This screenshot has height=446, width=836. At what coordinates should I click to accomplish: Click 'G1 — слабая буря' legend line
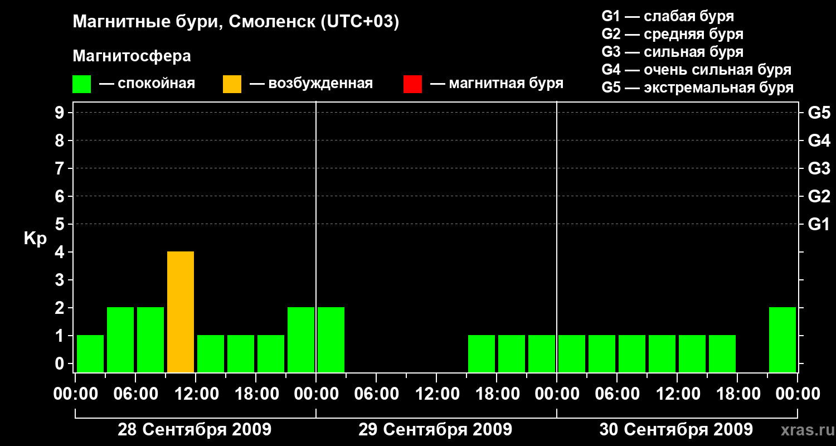tap(668, 16)
